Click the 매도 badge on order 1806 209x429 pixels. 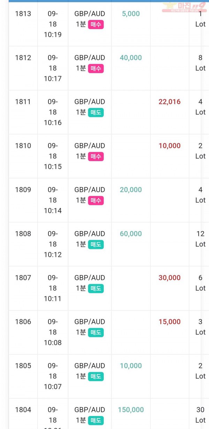click(x=96, y=332)
